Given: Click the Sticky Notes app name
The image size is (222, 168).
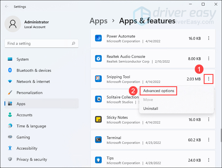Looking at the screenshot, I should click(x=117, y=118).
